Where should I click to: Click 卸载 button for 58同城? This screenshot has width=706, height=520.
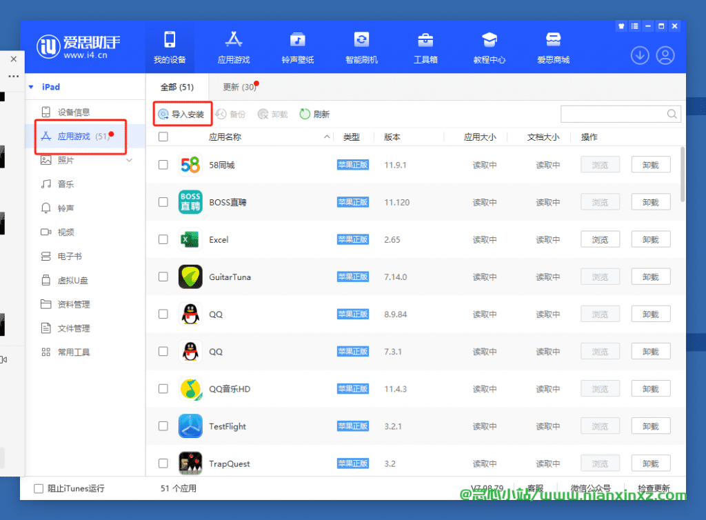651,165
